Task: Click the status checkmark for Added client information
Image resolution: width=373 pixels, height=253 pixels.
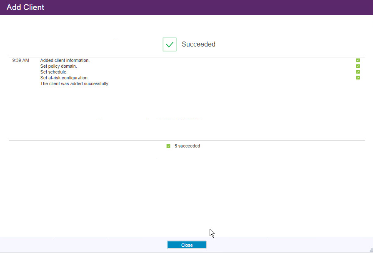Action: pos(358,60)
